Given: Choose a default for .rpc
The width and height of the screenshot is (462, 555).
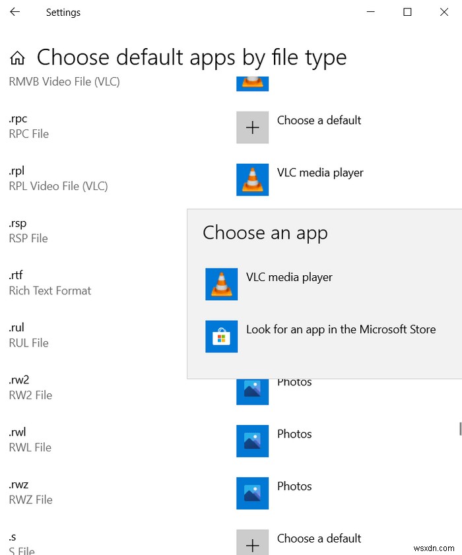Looking at the screenshot, I should pyautogui.click(x=319, y=120).
